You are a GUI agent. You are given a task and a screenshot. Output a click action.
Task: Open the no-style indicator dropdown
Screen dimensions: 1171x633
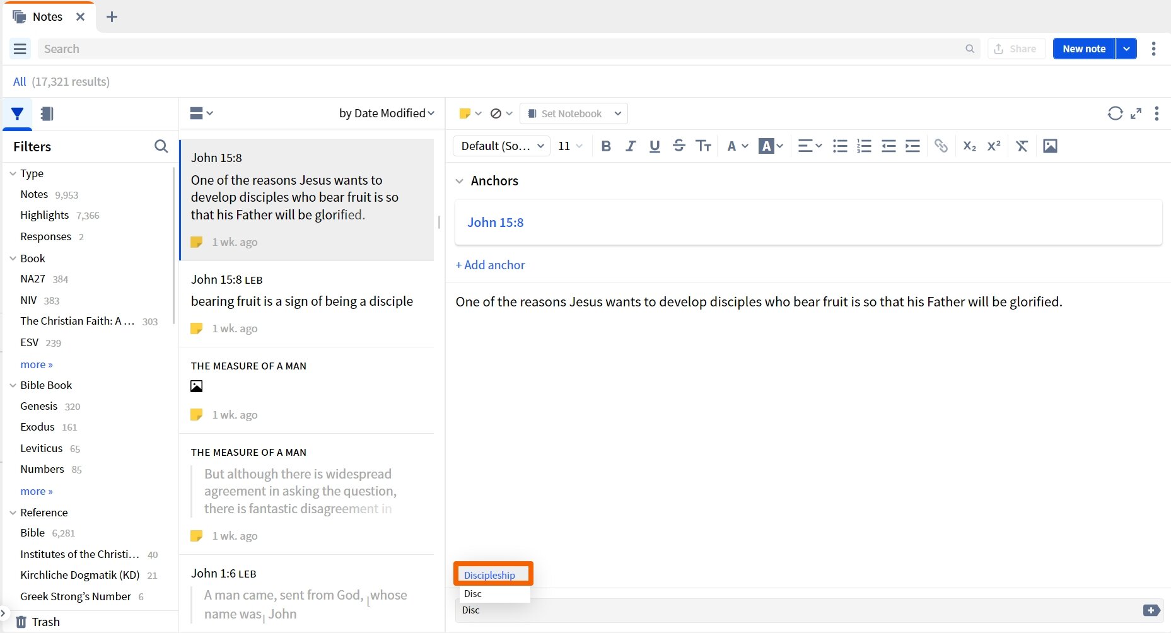(x=501, y=113)
